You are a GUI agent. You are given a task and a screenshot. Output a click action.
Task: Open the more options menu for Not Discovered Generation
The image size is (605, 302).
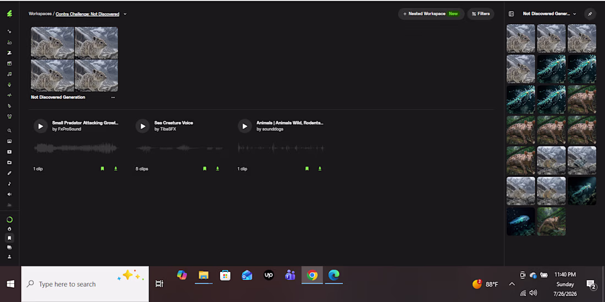coord(113,97)
